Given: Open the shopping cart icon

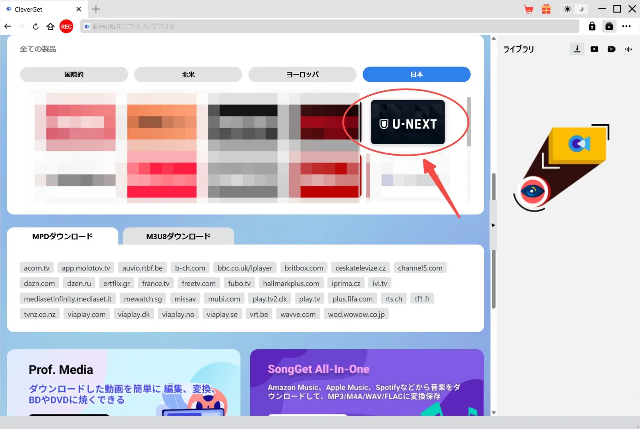Looking at the screenshot, I should pyautogui.click(x=529, y=9).
